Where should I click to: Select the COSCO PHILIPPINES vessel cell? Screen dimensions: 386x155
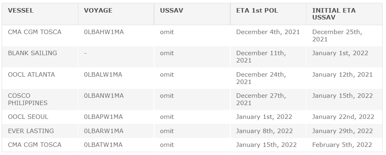[x=40, y=99]
